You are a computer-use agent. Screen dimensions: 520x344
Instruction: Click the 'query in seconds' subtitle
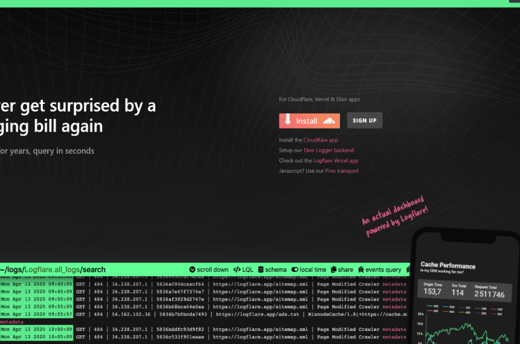(x=63, y=151)
